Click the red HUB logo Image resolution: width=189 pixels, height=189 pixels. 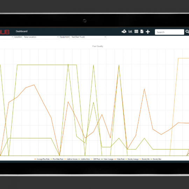click(5, 32)
